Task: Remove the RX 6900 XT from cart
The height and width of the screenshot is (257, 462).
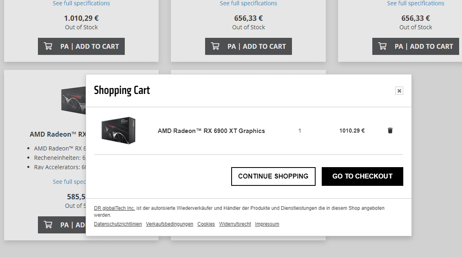Action: (390, 131)
